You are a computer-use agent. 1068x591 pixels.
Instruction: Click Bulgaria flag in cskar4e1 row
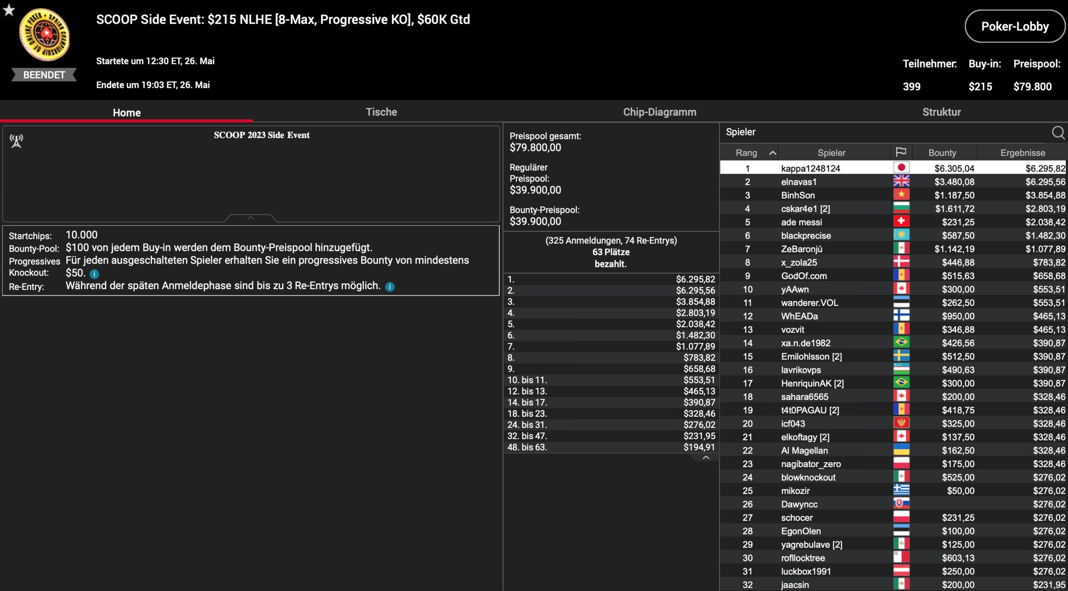click(x=901, y=208)
